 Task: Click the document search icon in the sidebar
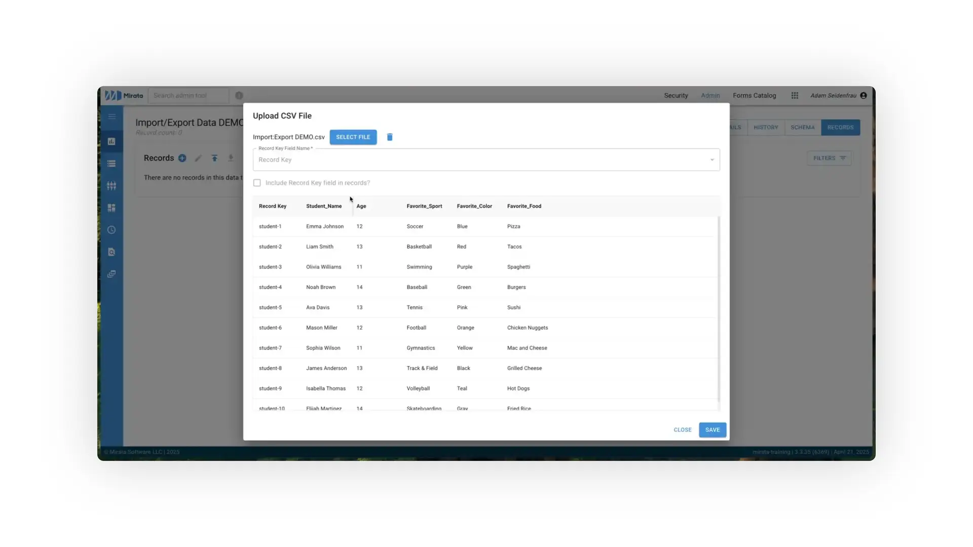(111, 252)
